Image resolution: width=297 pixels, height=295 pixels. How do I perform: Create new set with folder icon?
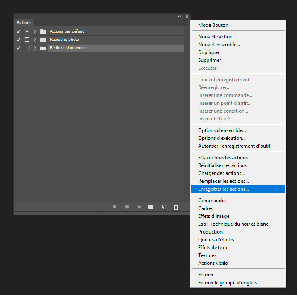(151, 207)
